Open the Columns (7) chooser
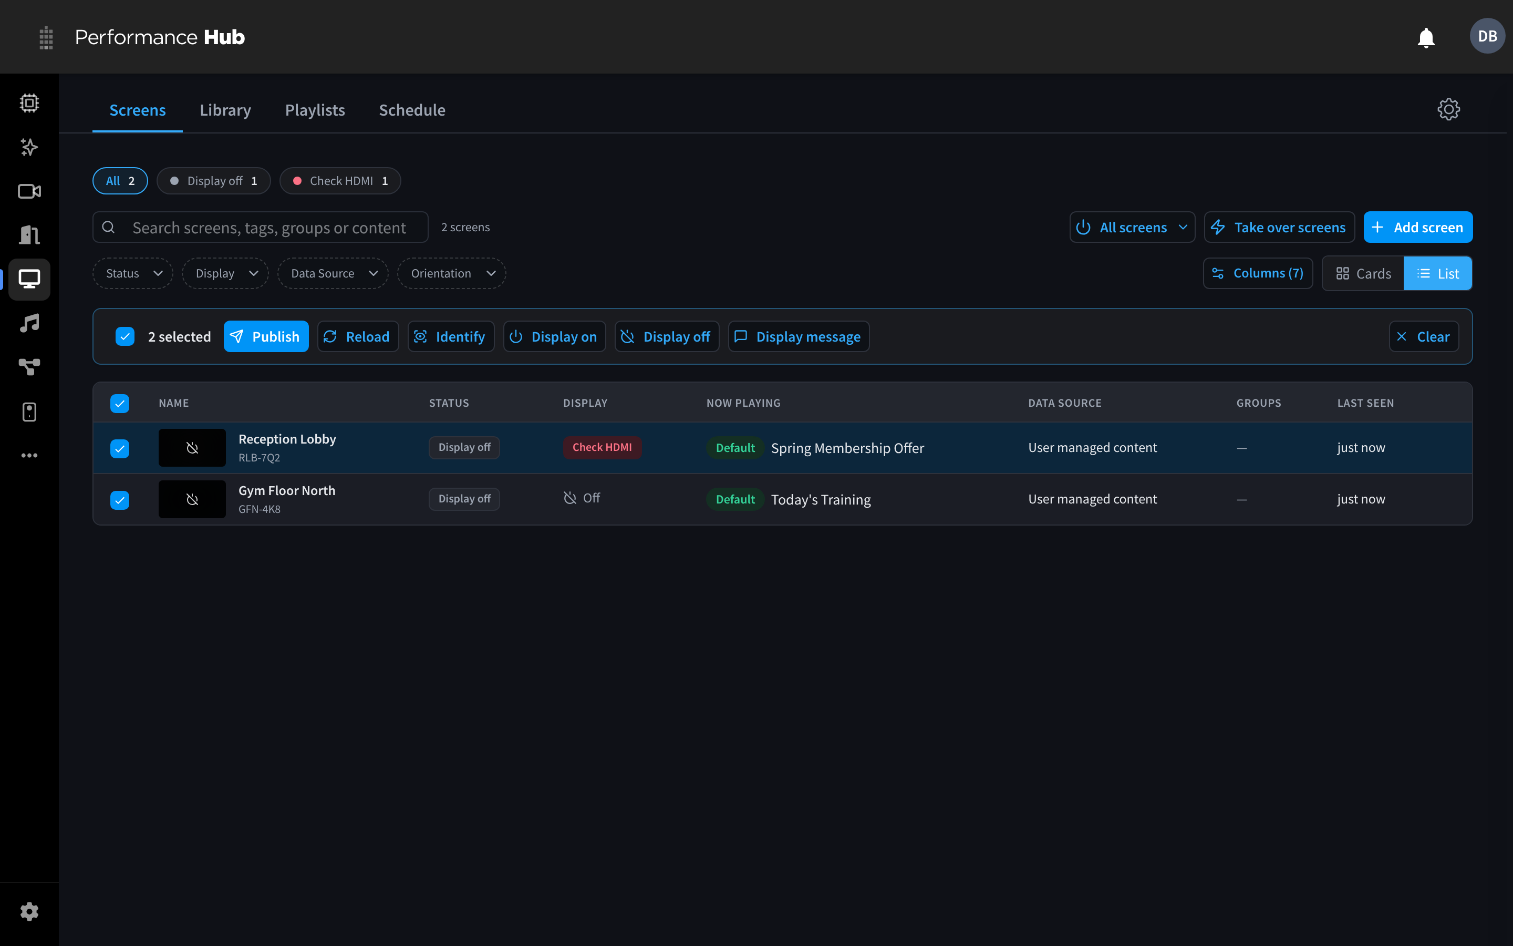The width and height of the screenshot is (1513, 946). tap(1258, 273)
